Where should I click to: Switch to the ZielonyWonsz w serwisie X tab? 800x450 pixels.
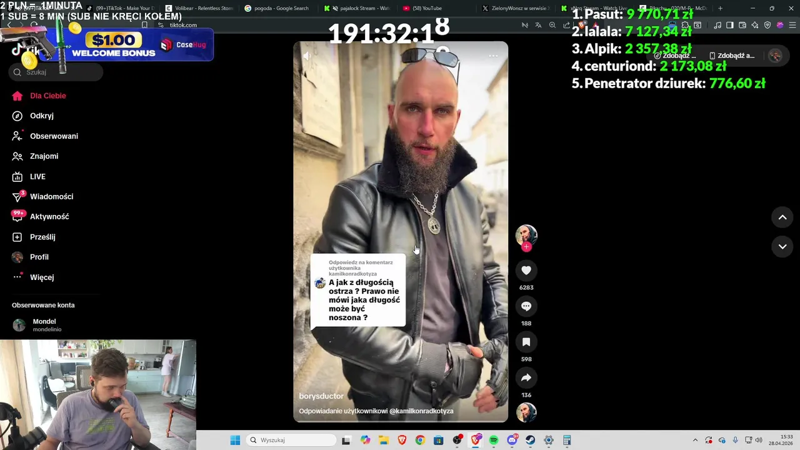(515, 8)
